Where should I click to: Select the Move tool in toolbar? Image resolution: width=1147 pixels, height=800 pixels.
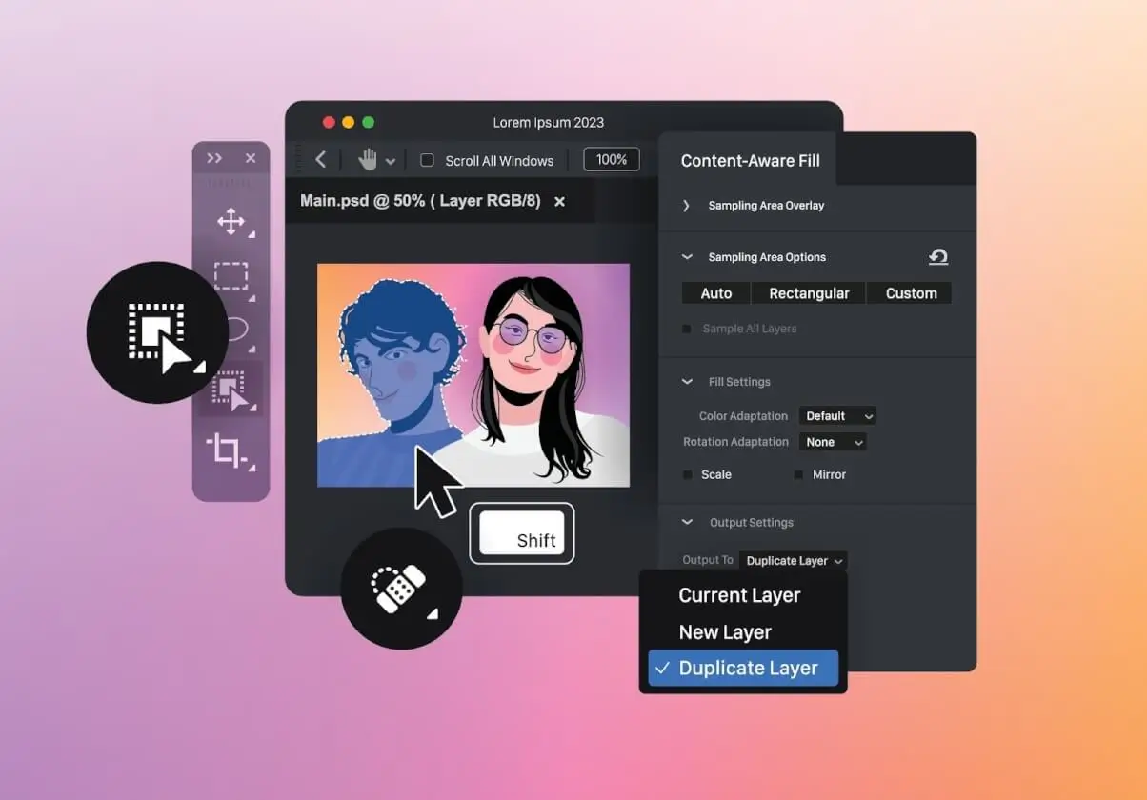pyautogui.click(x=231, y=222)
